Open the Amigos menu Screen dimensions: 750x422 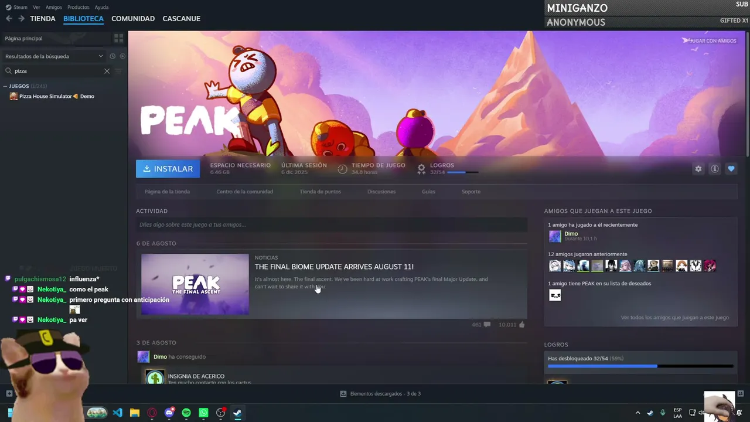pyautogui.click(x=54, y=7)
